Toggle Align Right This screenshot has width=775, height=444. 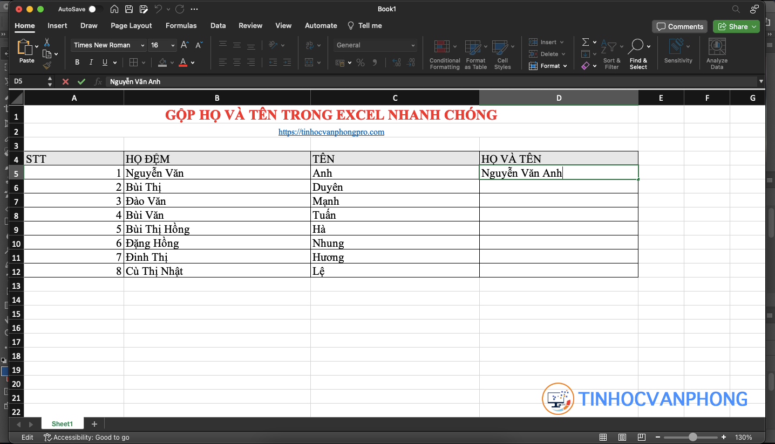point(251,63)
